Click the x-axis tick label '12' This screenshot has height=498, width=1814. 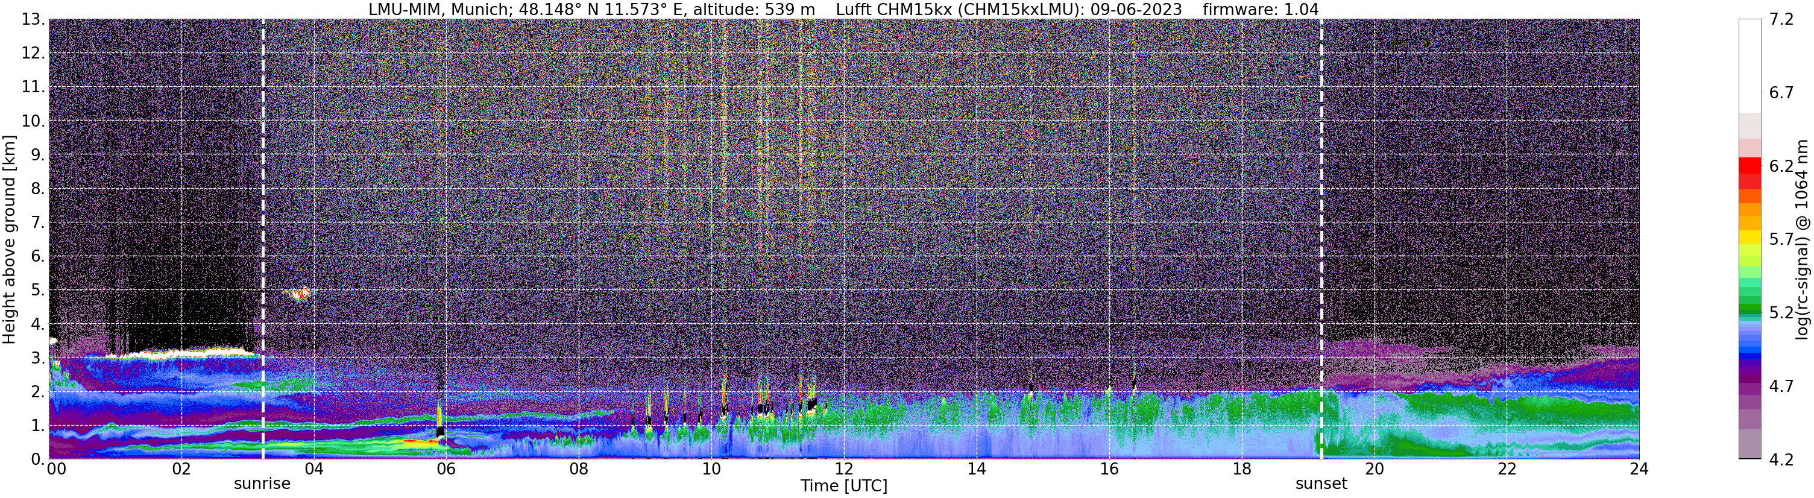pyautogui.click(x=843, y=469)
